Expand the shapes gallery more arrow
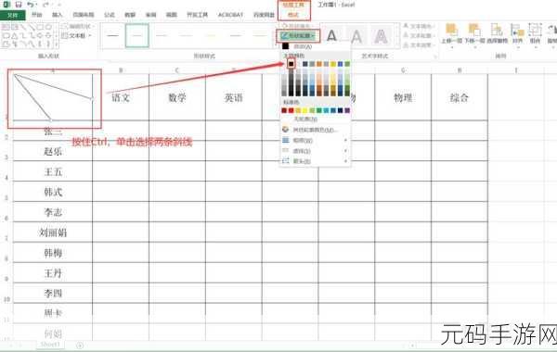Viewport: 557px width, 352px height. [x=57, y=44]
